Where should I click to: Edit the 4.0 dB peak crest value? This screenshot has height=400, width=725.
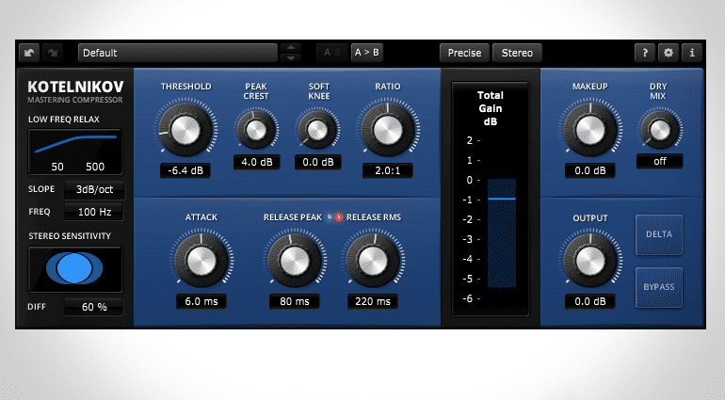[x=257, y=162]
